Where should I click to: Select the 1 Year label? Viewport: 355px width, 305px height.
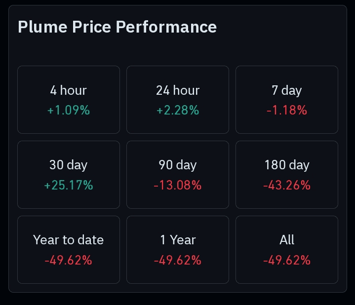click(178, 240)
